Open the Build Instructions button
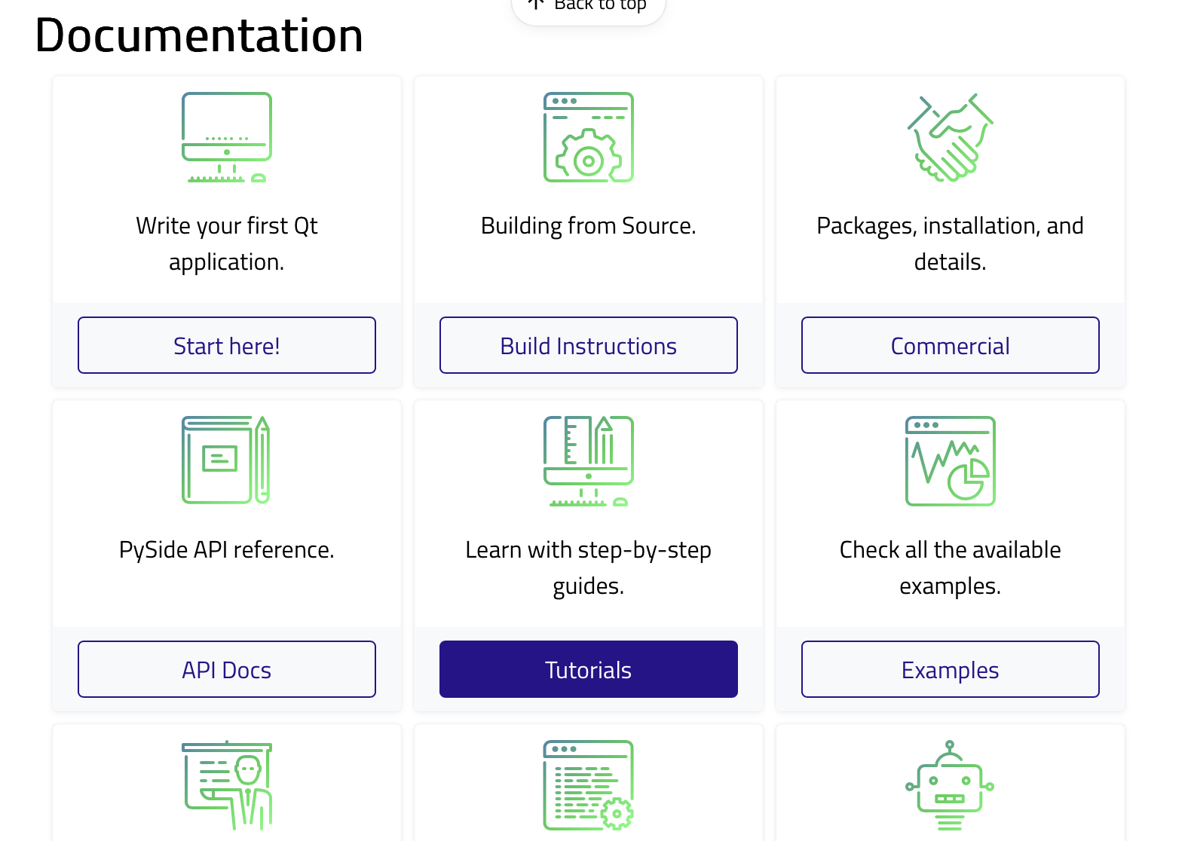Screen dimensions: 1191x841 click(x=589, y=345)
